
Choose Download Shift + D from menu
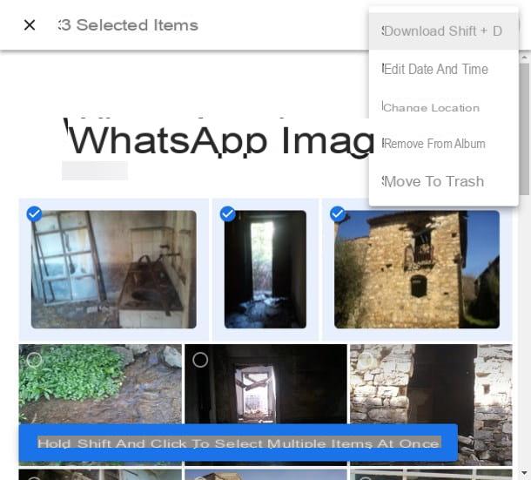pyautogui.click(x=443, y=31)
